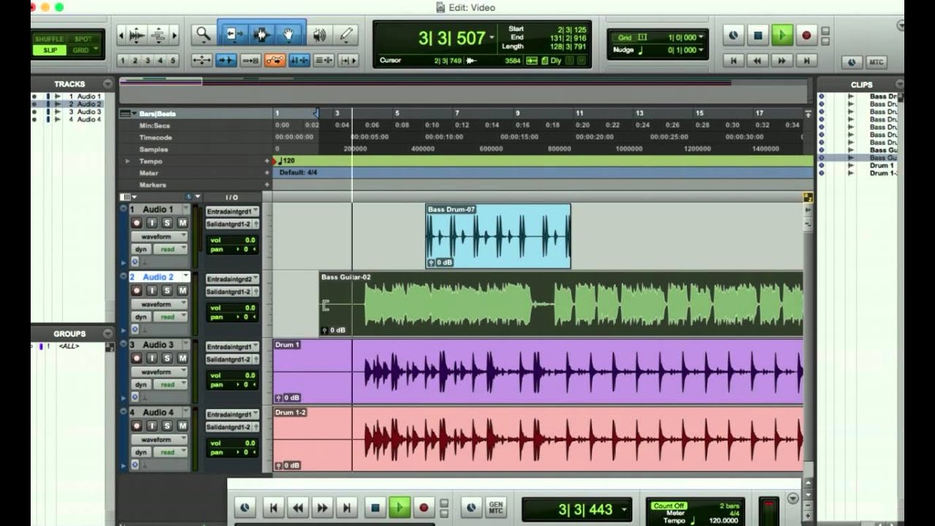This screenshot has height=526, width=935.
Task: Select the Selector waveform tool
Action: click(x=262, y=34)
